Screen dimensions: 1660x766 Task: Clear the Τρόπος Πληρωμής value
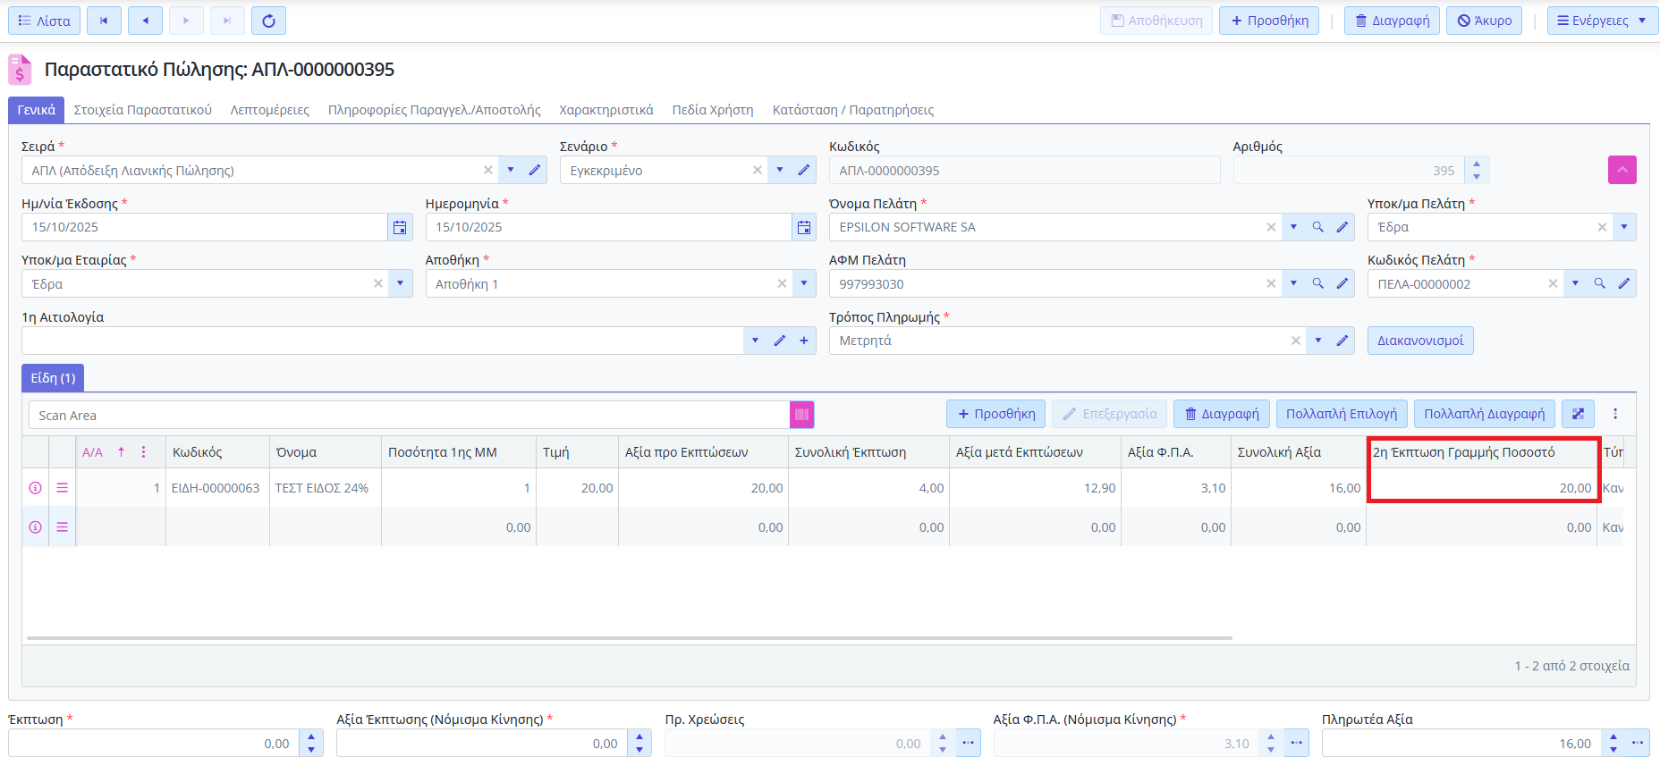[x=1295, y=341]
